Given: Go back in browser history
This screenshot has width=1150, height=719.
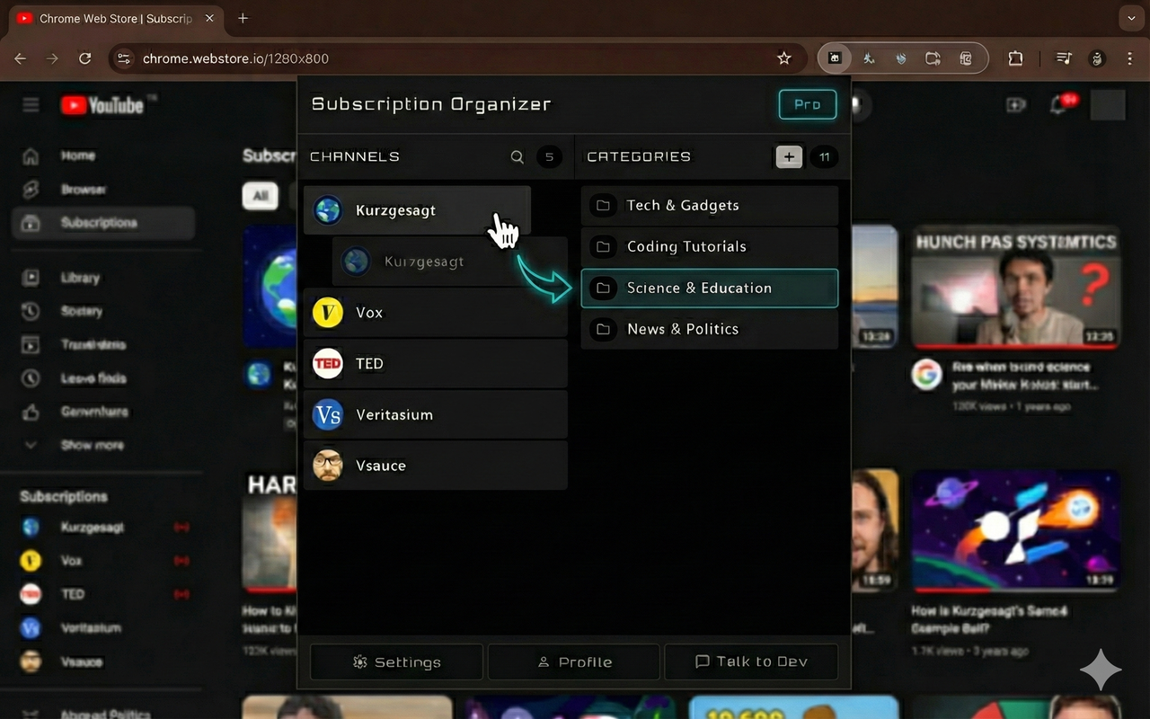Looking at the screenshot, I should pyautogui.click(x=20, y=58).
